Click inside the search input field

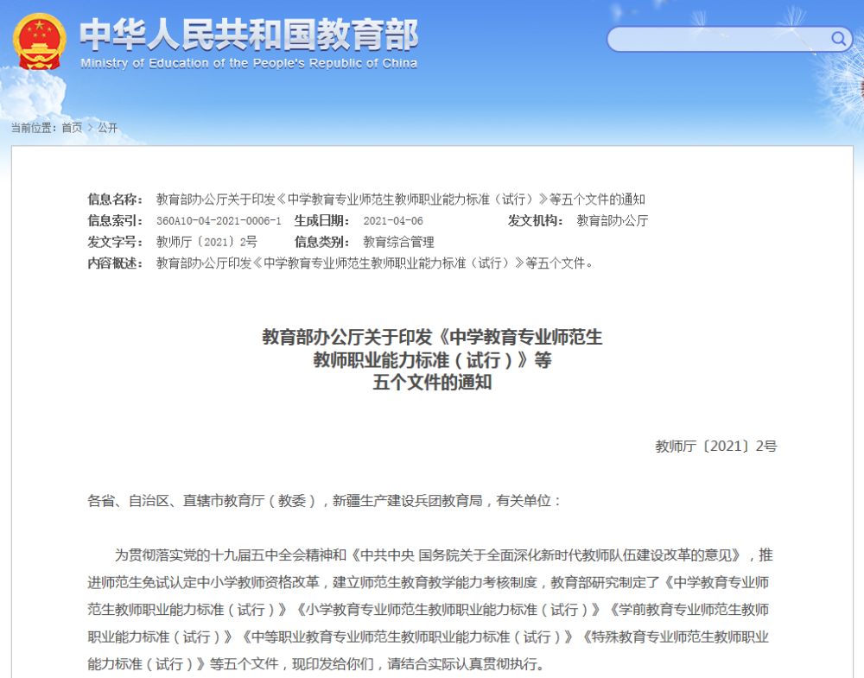click(x=719, y=39)
